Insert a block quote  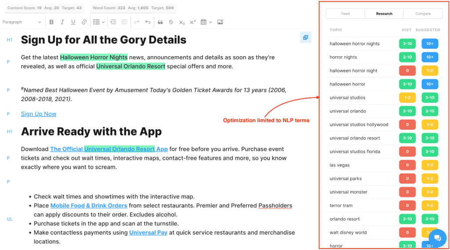pyautogui.click(x=160, y=22)
